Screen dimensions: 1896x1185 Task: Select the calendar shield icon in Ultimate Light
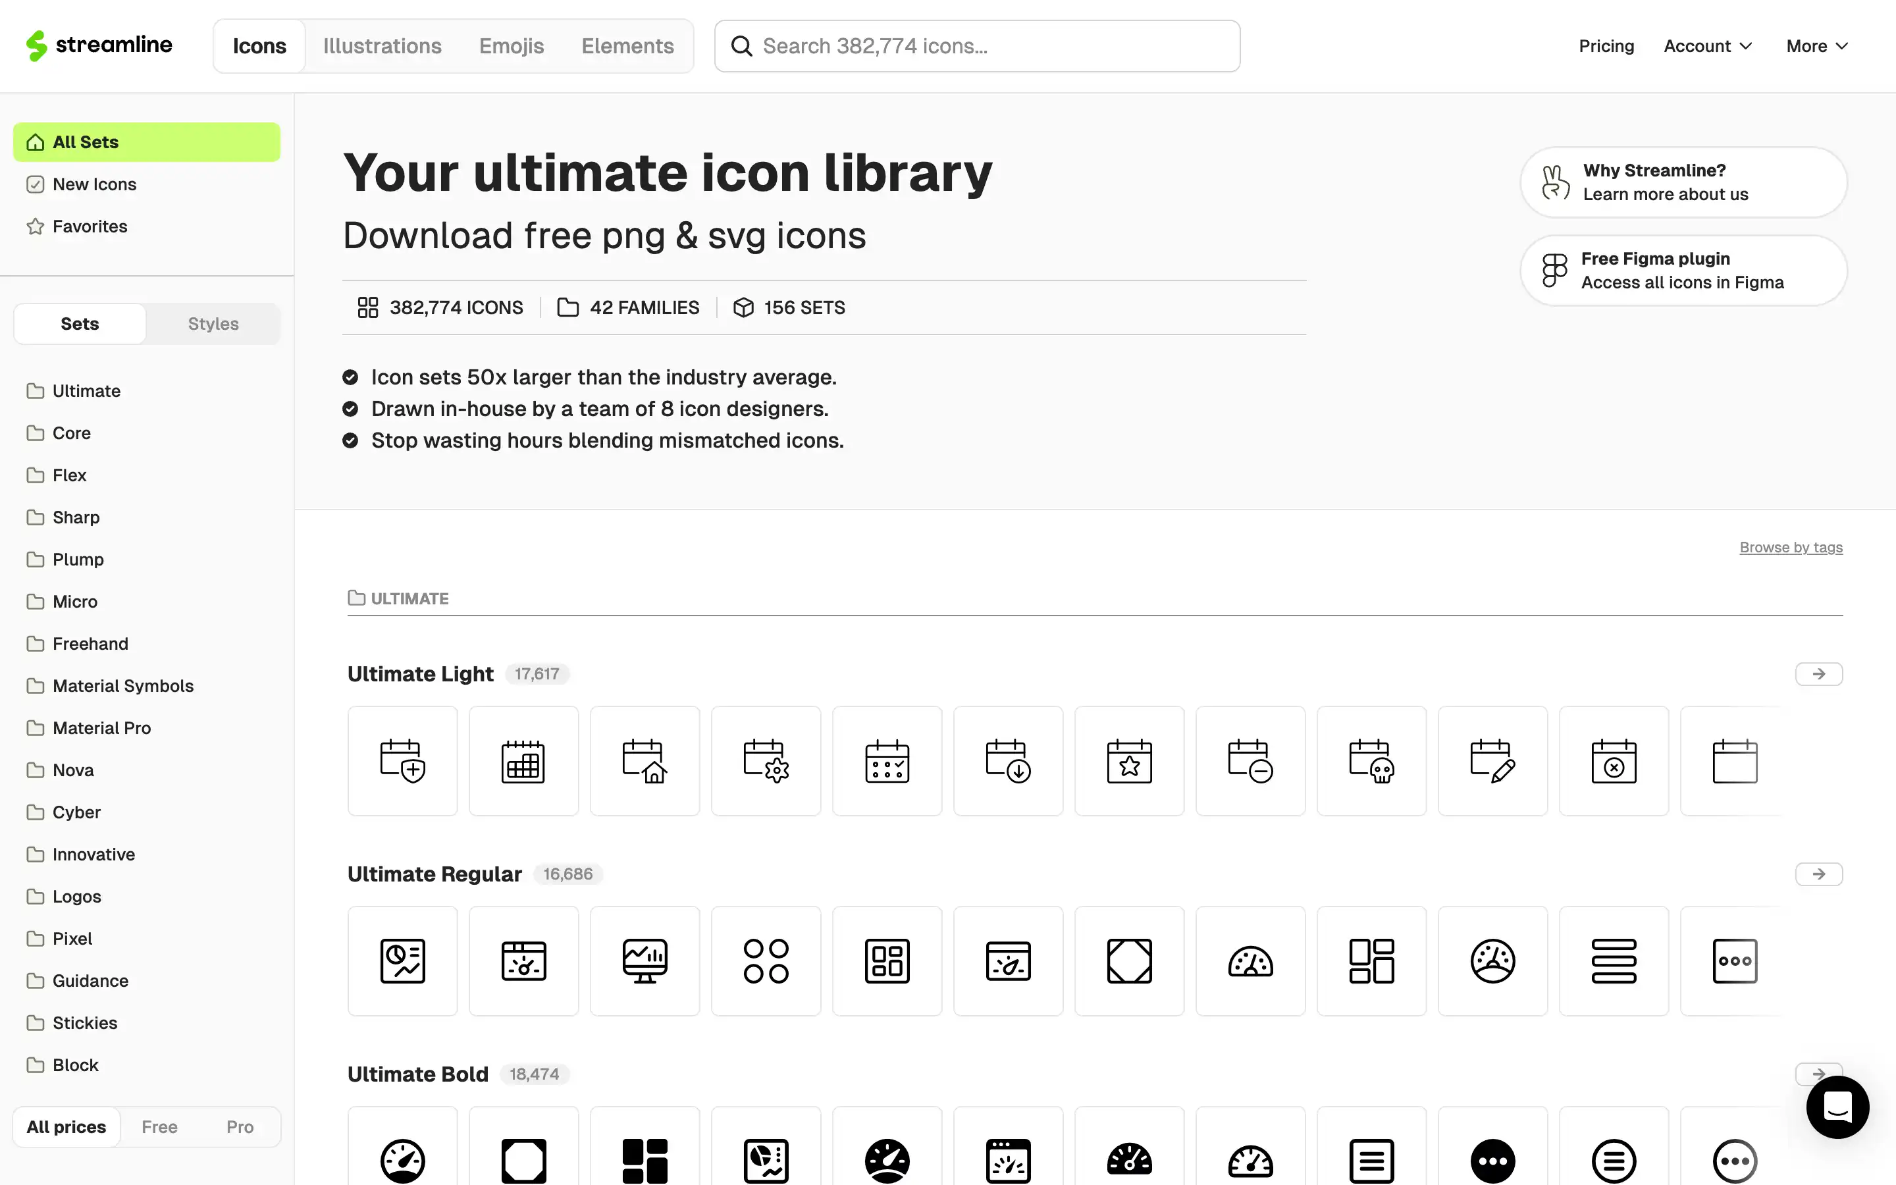403,761
